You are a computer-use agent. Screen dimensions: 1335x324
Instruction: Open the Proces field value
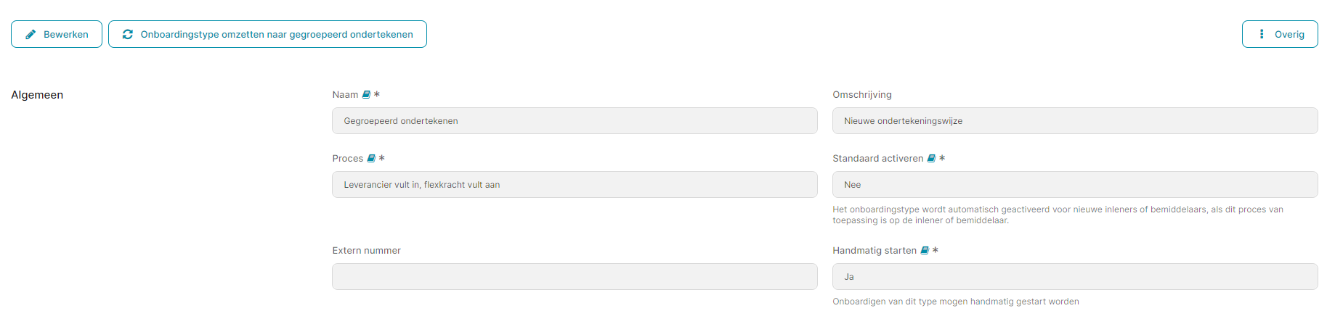click(x=575, y=185)
